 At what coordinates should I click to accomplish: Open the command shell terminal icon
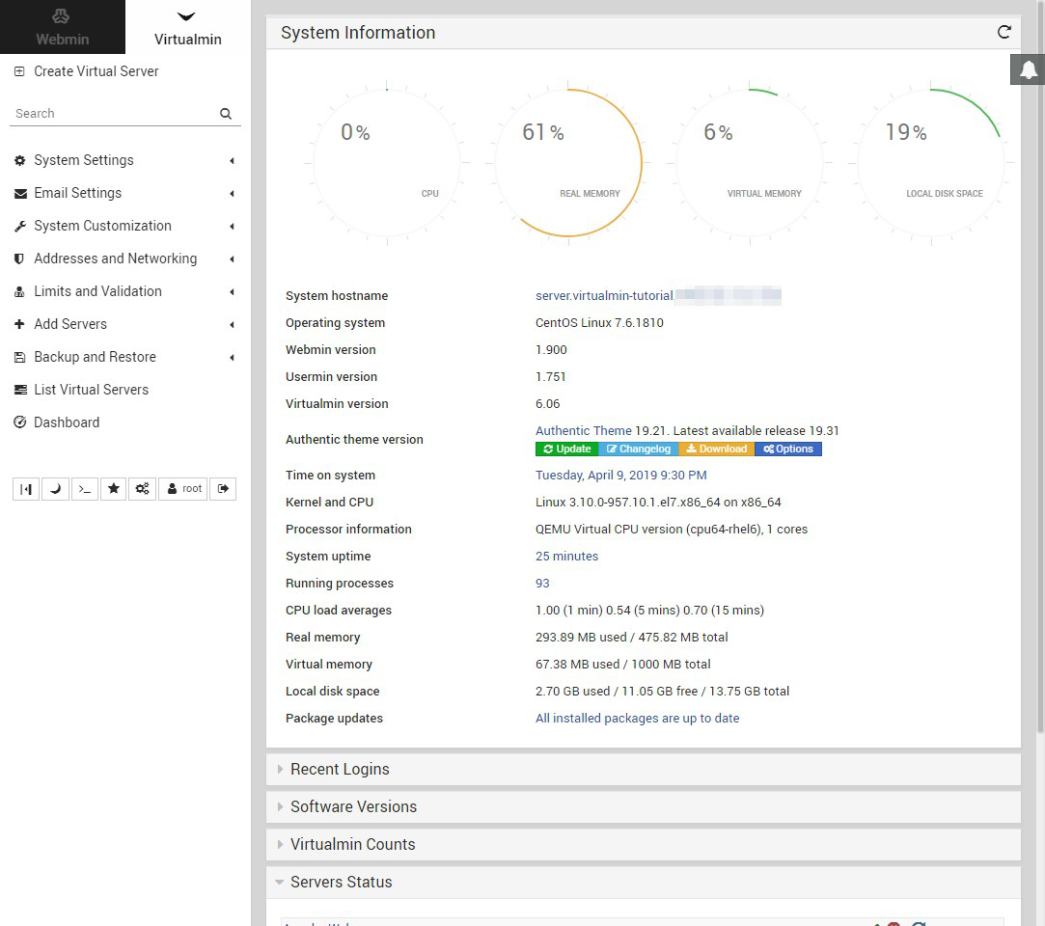(85, 489)
